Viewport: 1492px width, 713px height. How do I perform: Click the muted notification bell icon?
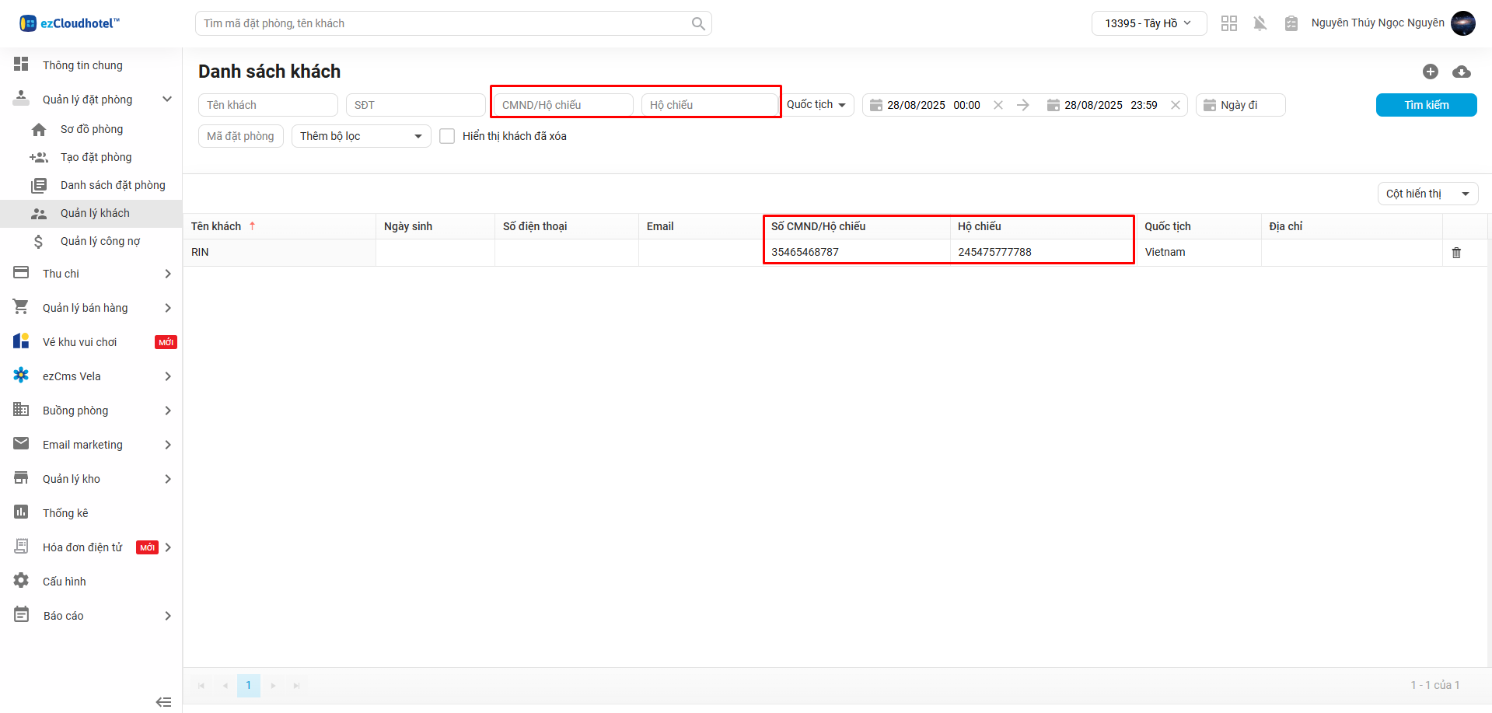[x=1260, y=23]
